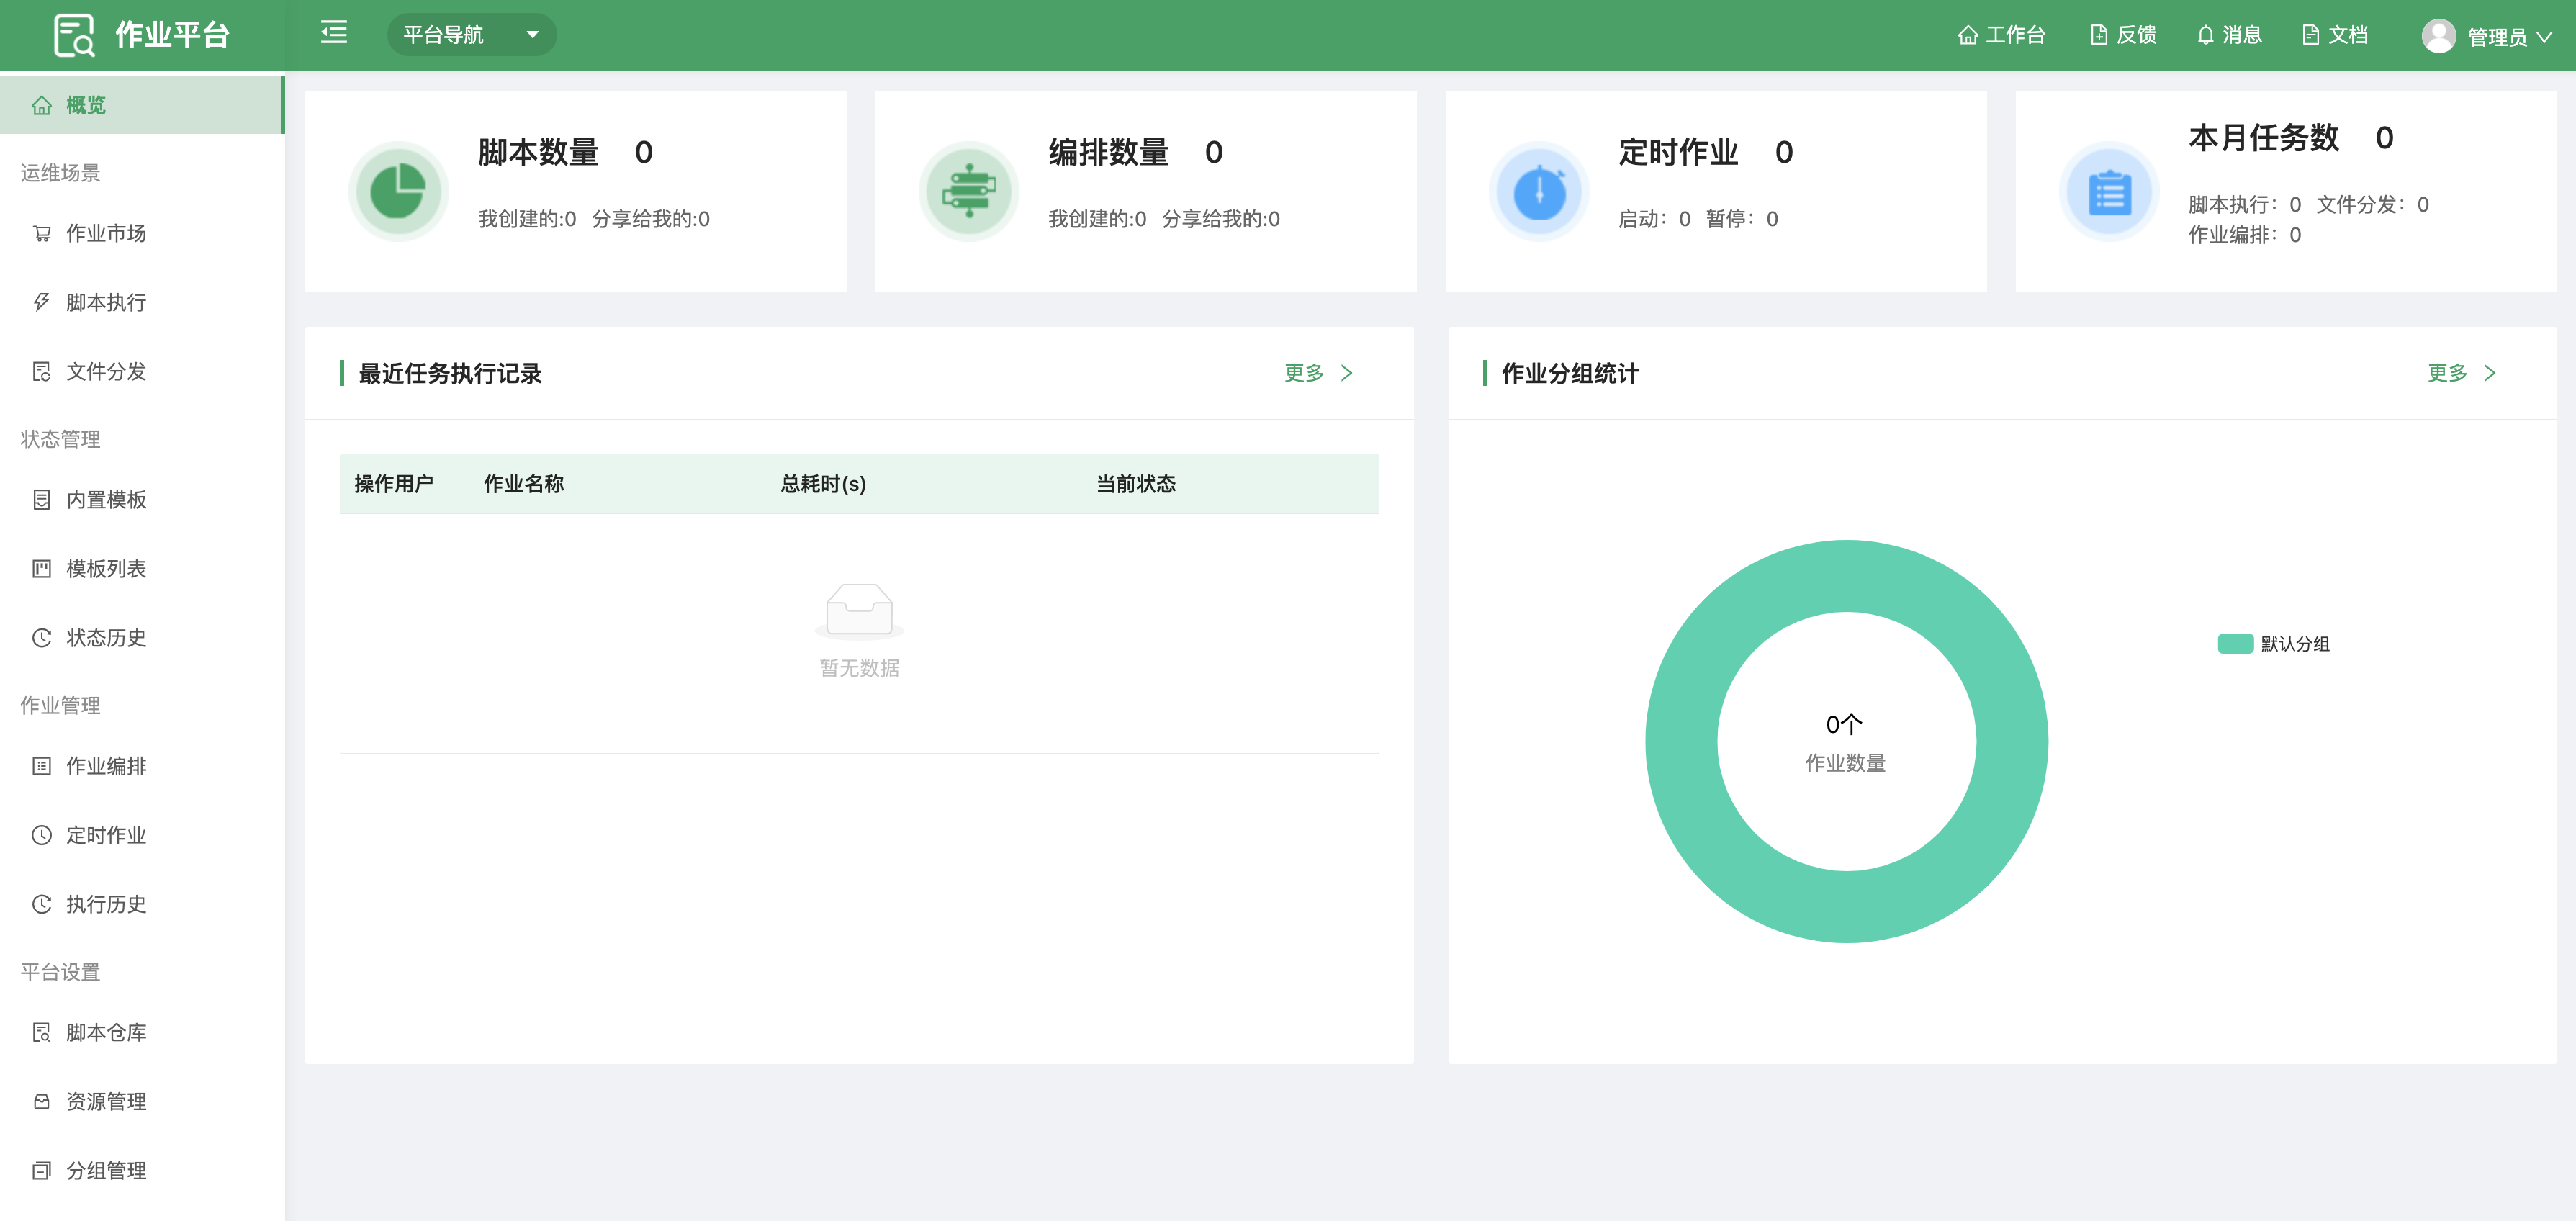Click the lightning icon beside 脚本执行
This screenshot has width=2576, height=1221.
pyautogui.click(x=41, y=302)
